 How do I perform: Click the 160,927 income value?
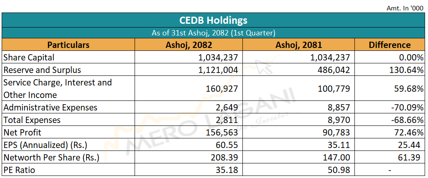click(x=222, y=89)
